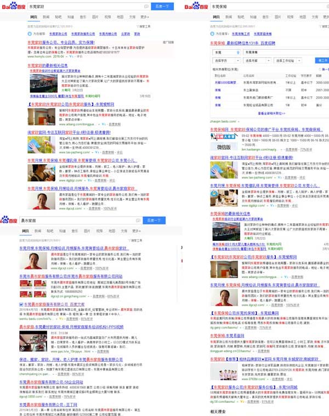Open 东莞保姆 最新招聘信息131条 百度招聘 link
This screenshot has height=416, width=329.
click(242, 43)
